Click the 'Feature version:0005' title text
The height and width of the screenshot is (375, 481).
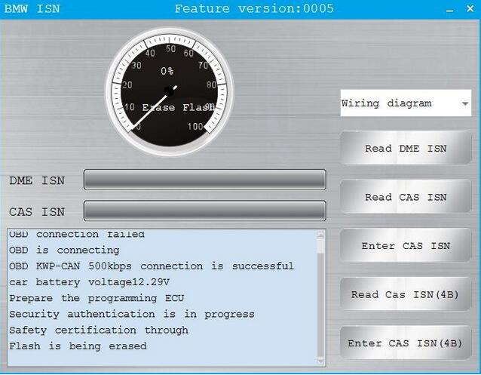click(x=254, y=8)
